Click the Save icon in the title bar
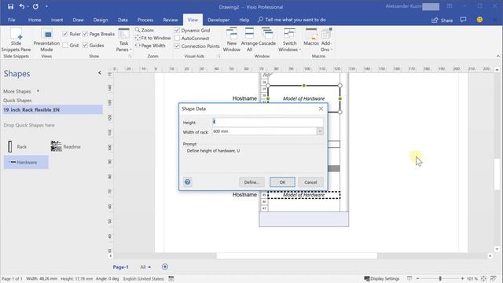This screenshot has width=503, height=283. click(x=10, y=6)
